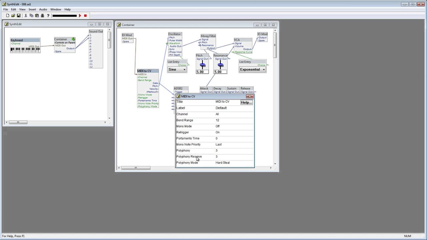Open the Insert menu

32,9
